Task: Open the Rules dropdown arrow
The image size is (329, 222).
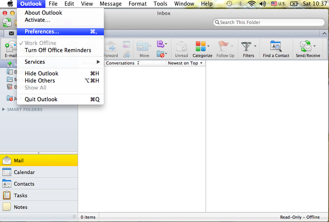Action: click(x=166, y=44)
